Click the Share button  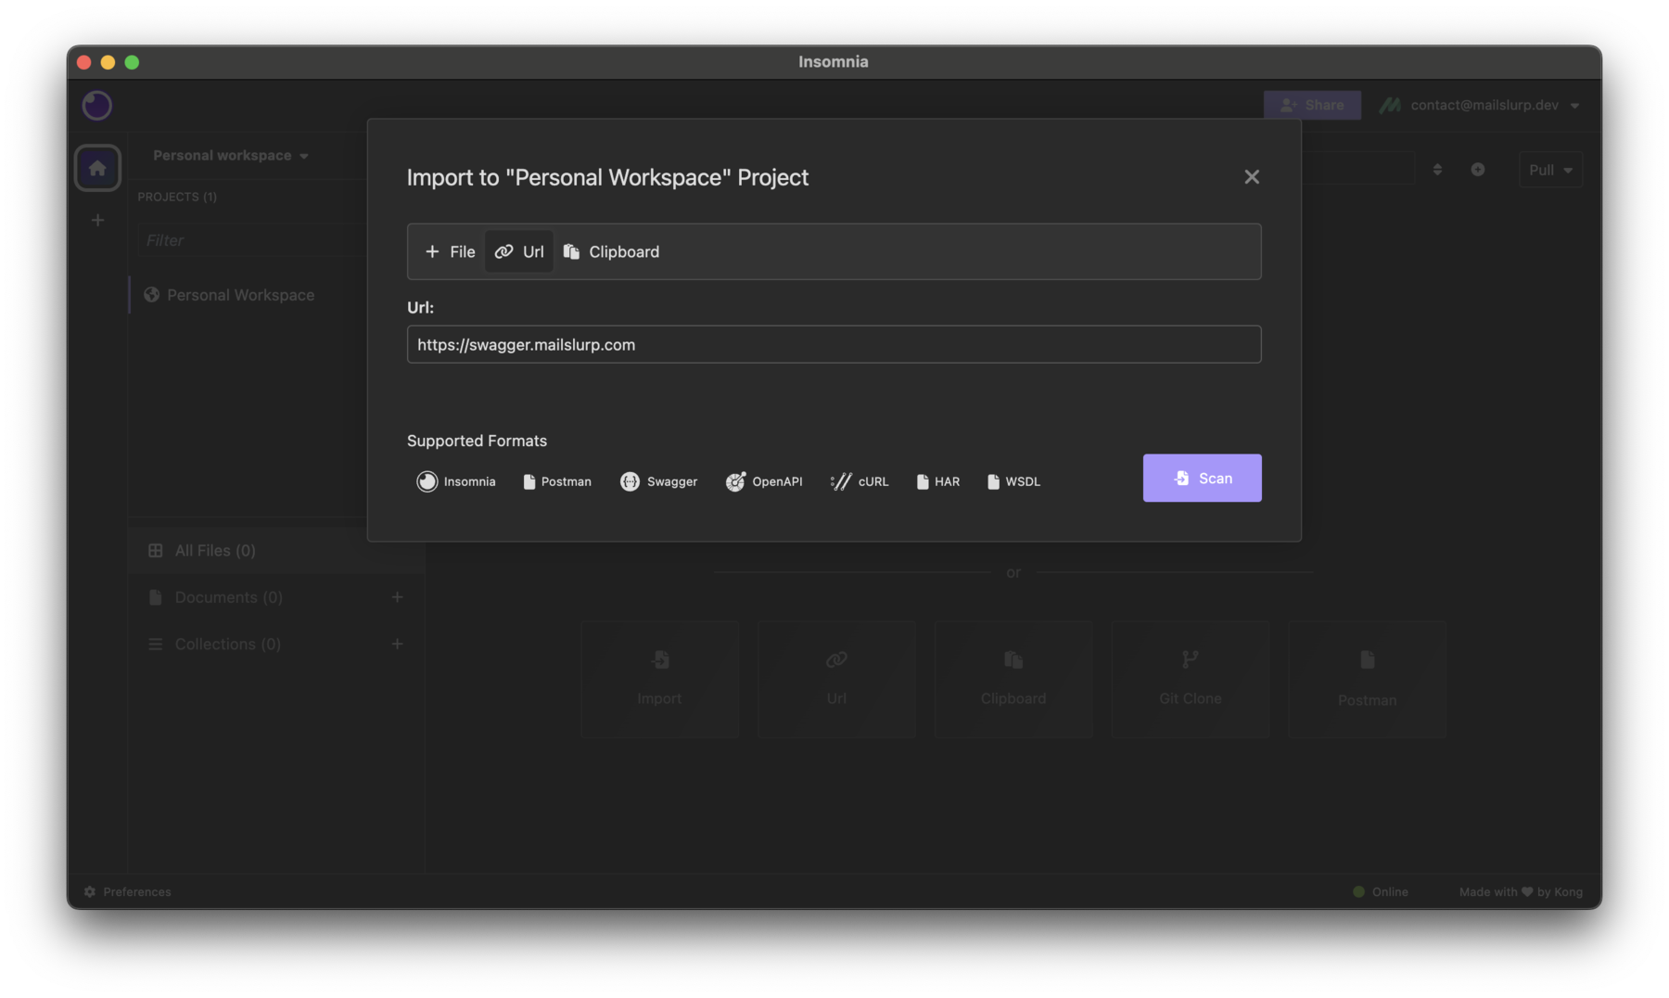pyautogui.click(x=1312, y=105)
